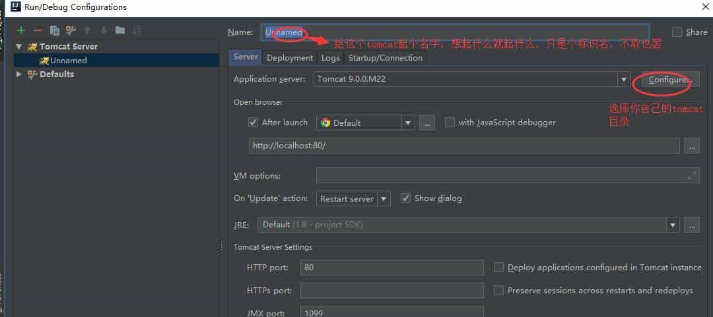Click the Name input field
This screenshot has height=317, width=713.
455,32
